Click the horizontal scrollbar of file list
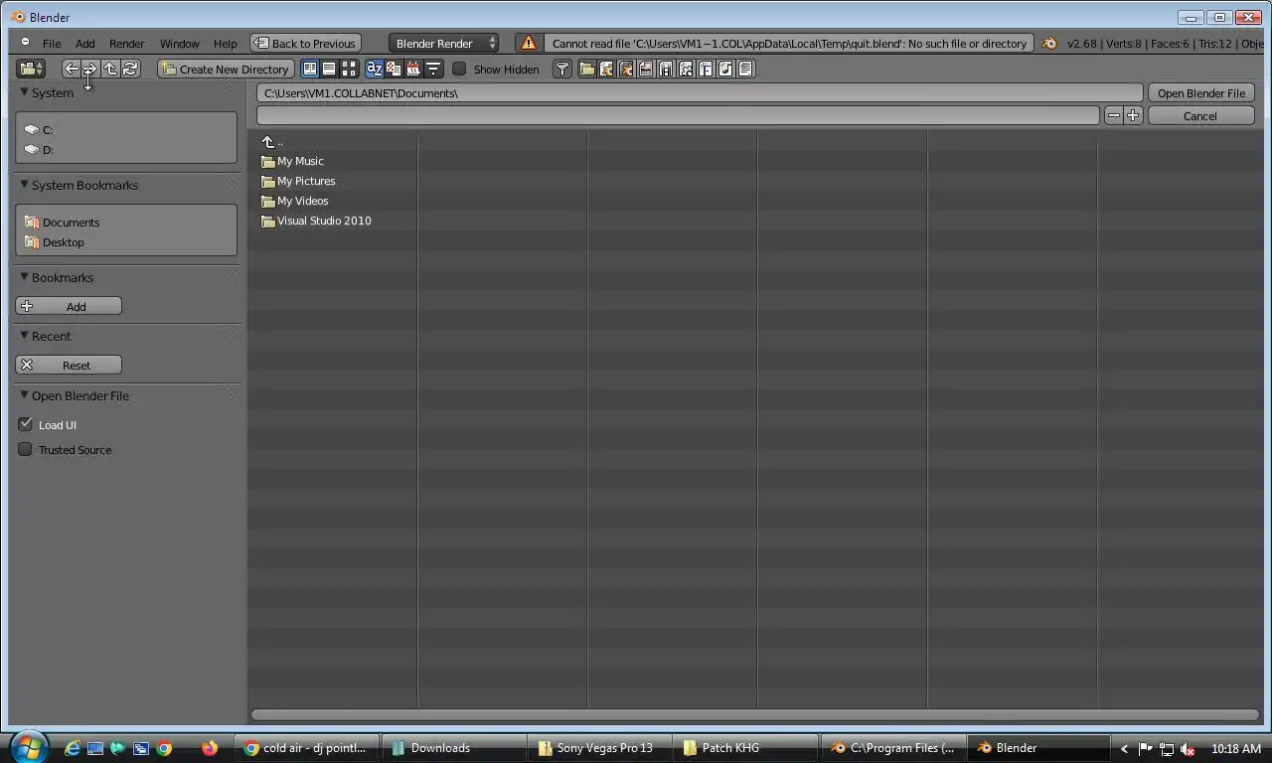 pyautogui.click(x=754, y=714)
